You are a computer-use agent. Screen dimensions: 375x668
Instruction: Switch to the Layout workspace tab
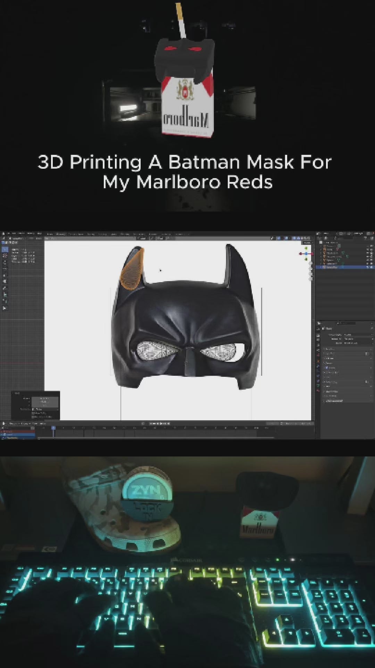point(50,234)
